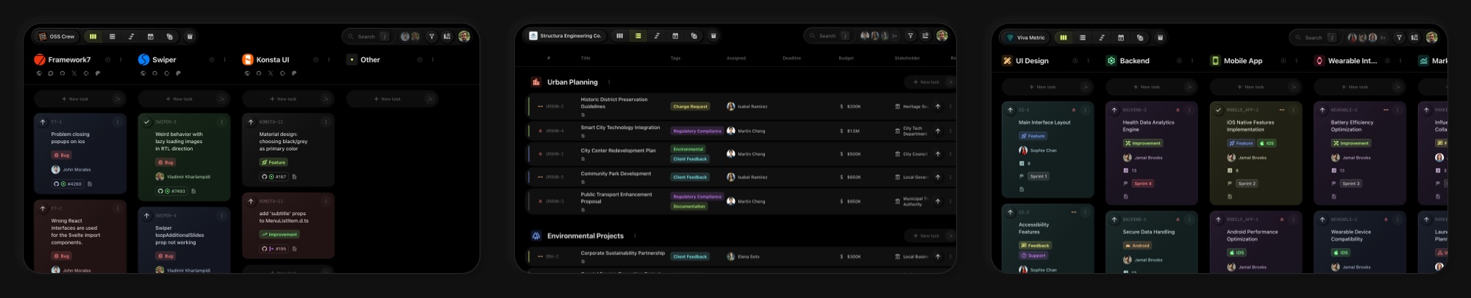The image size is (1471, 298).
Task: Select board view tab in Viva Metric toolbar
Action: (1063, 37)
